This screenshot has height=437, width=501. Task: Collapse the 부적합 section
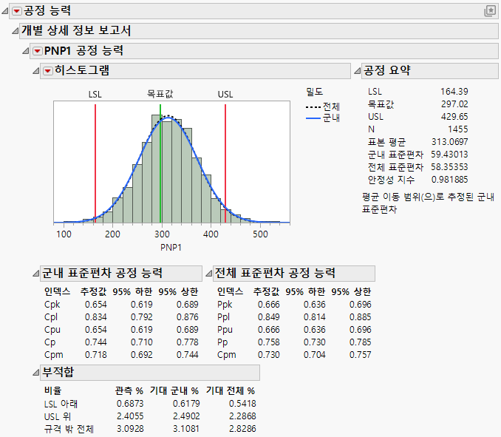point(35,373)
